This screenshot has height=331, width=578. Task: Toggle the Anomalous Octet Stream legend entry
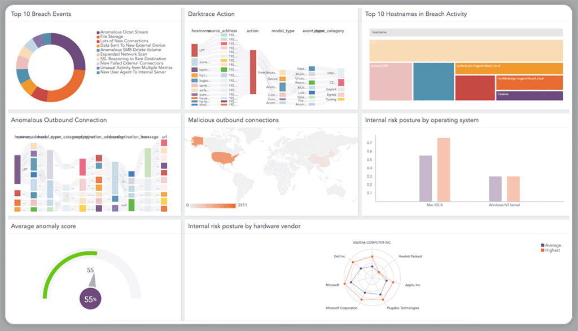(124, 32)
